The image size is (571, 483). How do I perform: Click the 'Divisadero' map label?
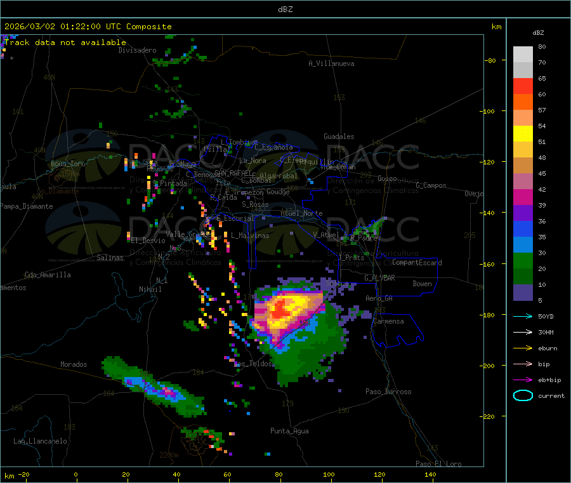(137, 50)
